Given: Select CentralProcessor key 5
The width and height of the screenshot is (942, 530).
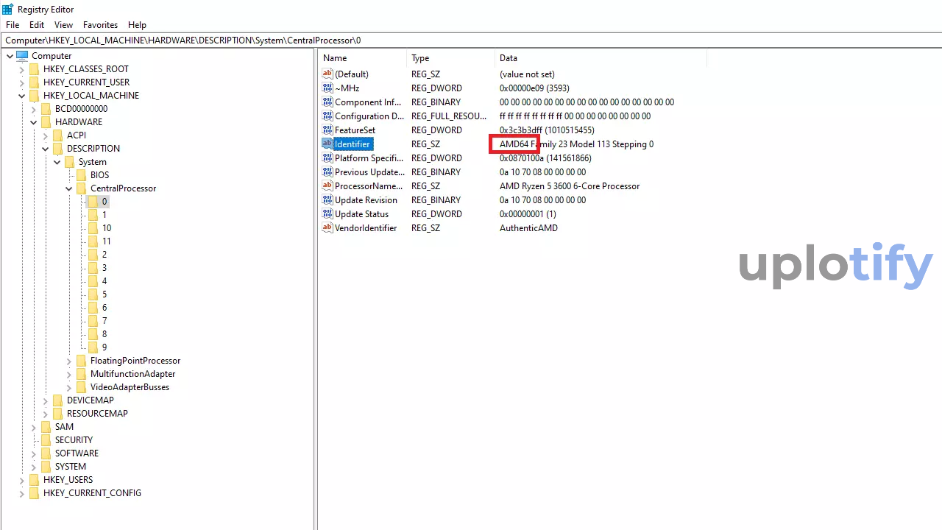Looking at the screenshot, I should 105,294.
